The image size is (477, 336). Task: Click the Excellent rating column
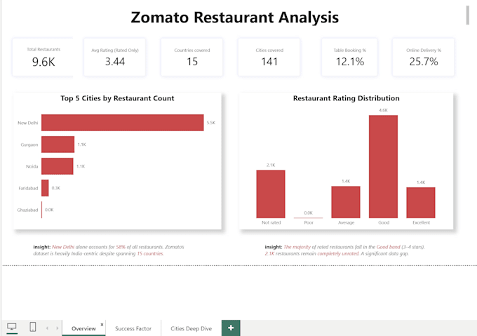coord(421,203)
